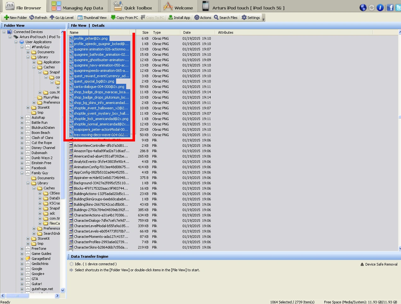401x304 pixels.
Task: Click Copy From PC button
Action: coord(124,18)
